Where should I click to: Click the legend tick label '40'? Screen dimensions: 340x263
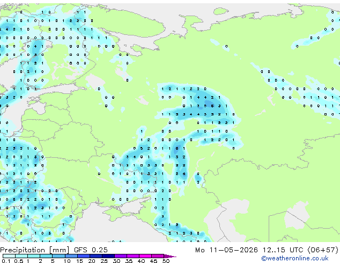tap(141, 261)
